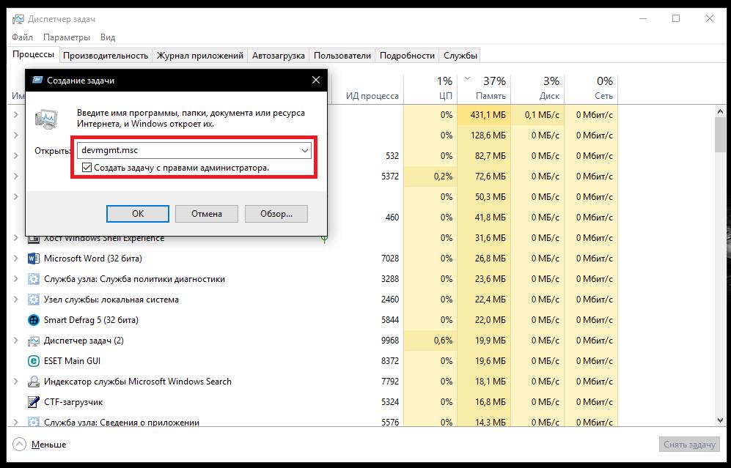This screenshot has height=468, width=731.
Task: Switch to the Службы tab
Action: click(460, 56)
